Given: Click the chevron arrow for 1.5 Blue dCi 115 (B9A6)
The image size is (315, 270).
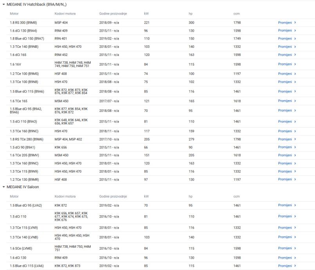Looking at the screenshot, I should tap(295, 92).
